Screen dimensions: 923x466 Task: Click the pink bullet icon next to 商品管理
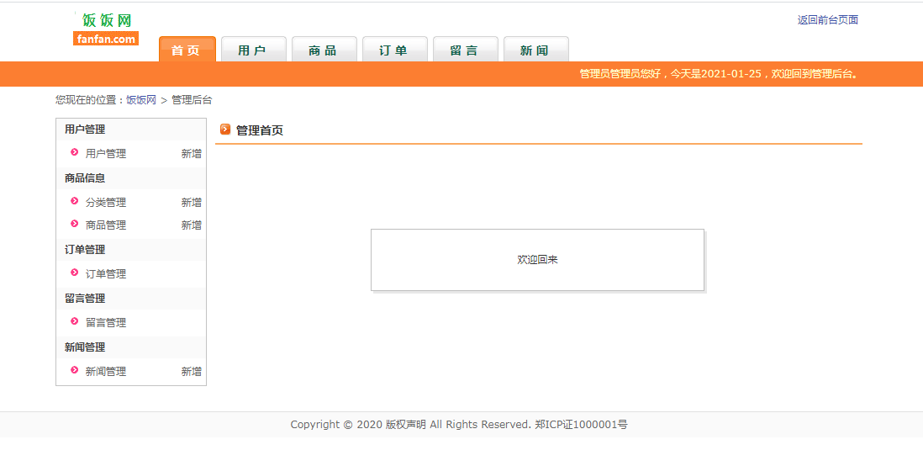point(74,223)
